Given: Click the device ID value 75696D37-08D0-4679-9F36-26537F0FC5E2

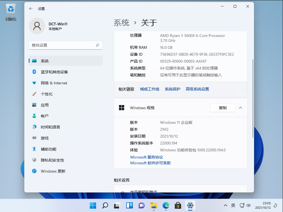Looking at the screenshot, I should (x=197, y=54).
